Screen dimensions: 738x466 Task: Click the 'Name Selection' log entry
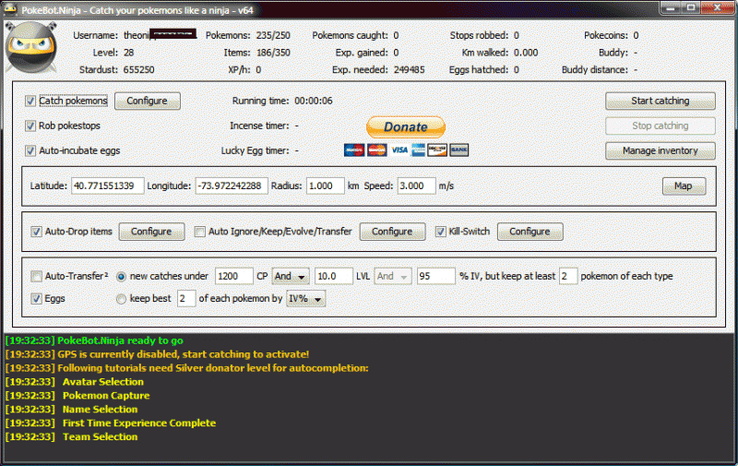(72, 409)
